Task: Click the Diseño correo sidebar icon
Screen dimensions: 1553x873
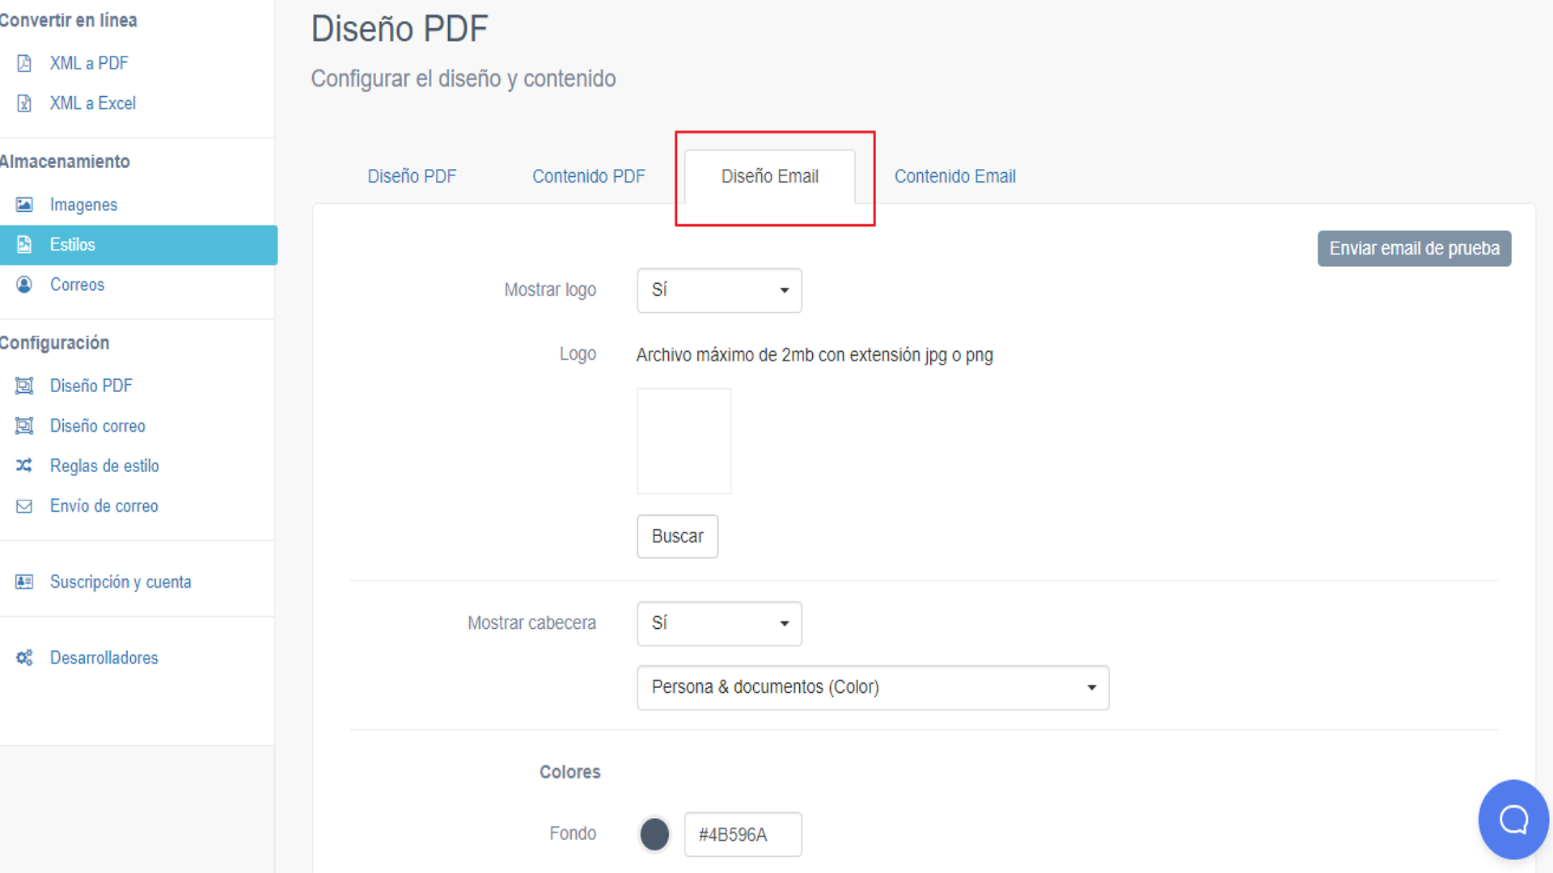Action: (24, 426)
